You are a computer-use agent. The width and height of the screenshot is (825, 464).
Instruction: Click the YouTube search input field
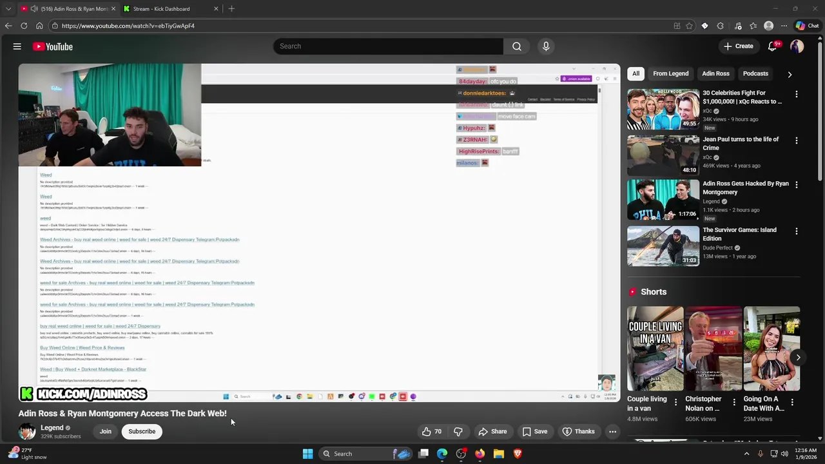click(389, 46)
